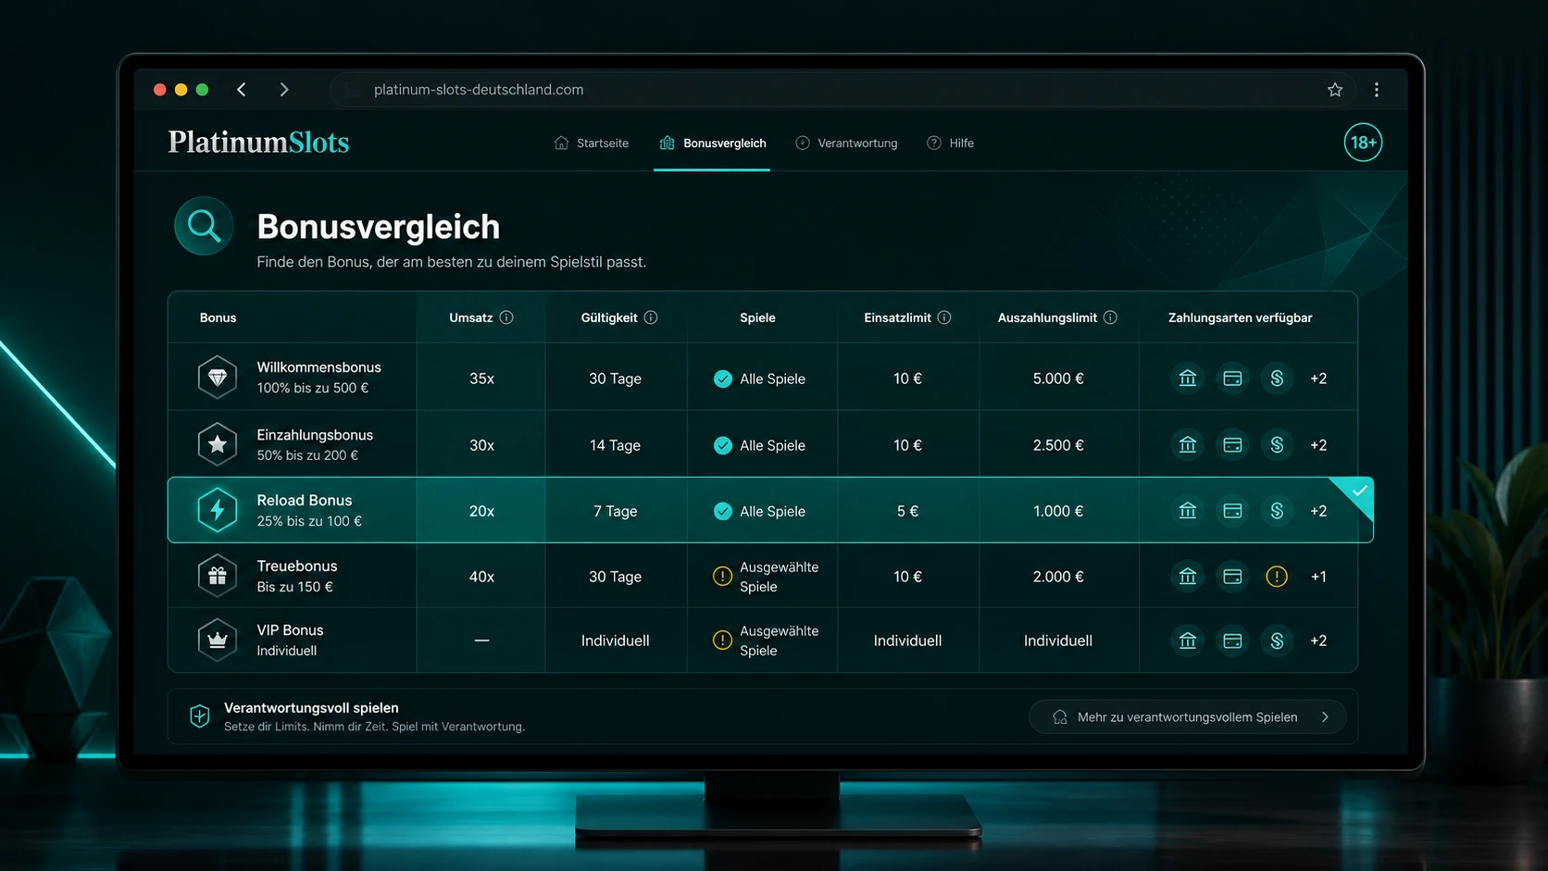Click card payment icon in Willkommensbonus row
This screenshot has width=1548, height=871.
tap(1232, 378)
